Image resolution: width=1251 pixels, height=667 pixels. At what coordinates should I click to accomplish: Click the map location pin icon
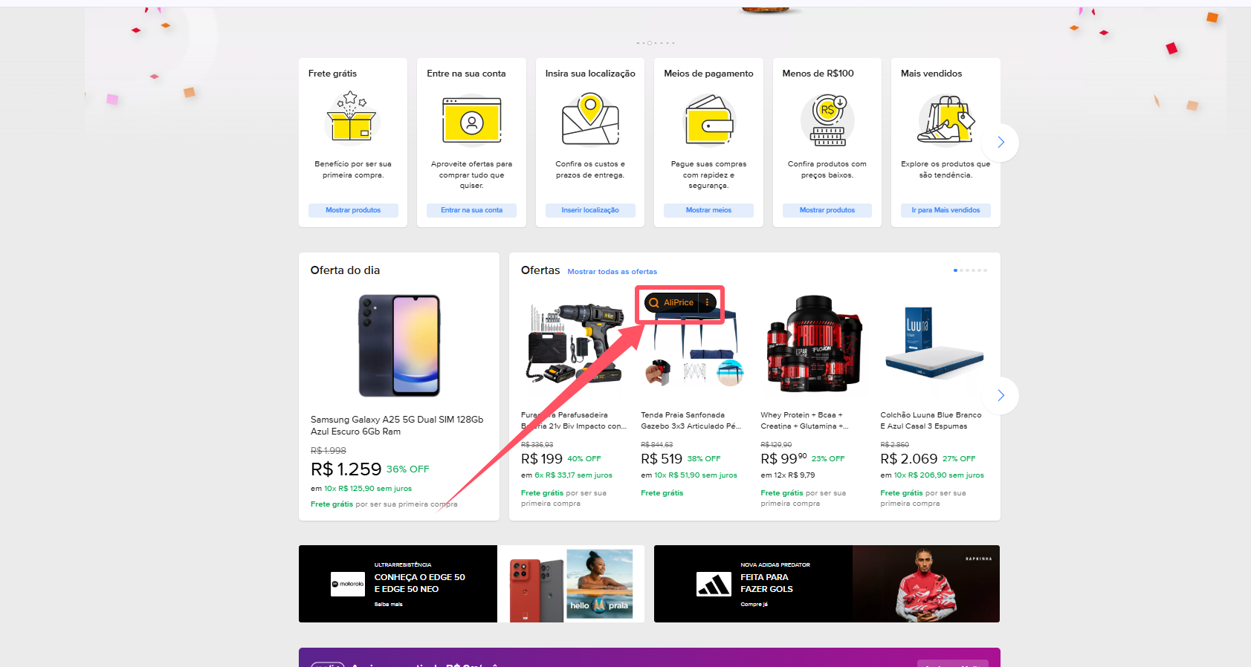coord(590,119)
